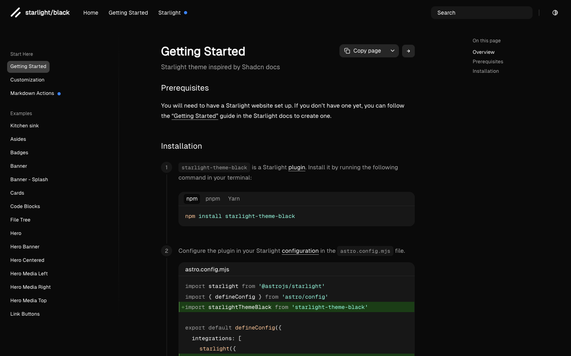Click the astro.config.mjs code block title
571x356 pixels.
[x=207, y=269]
